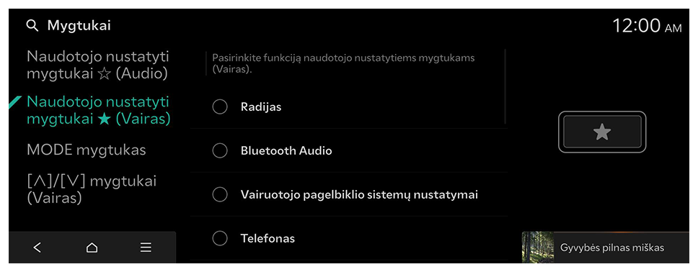Go back using the left arrow icon

tap(37, 248)
